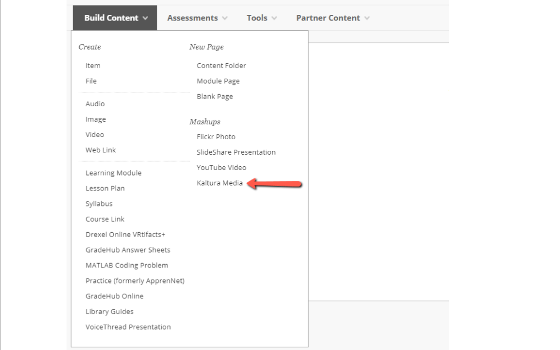
Task: Select MATLAB Coding Problem
Action: pyautogui.click(x=127, y=265)
